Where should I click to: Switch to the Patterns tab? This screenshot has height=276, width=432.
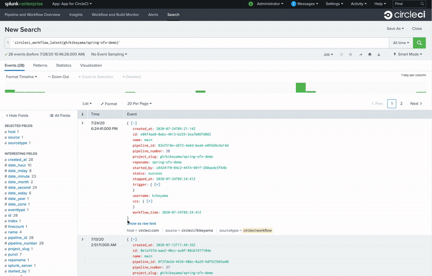(40, 65)
